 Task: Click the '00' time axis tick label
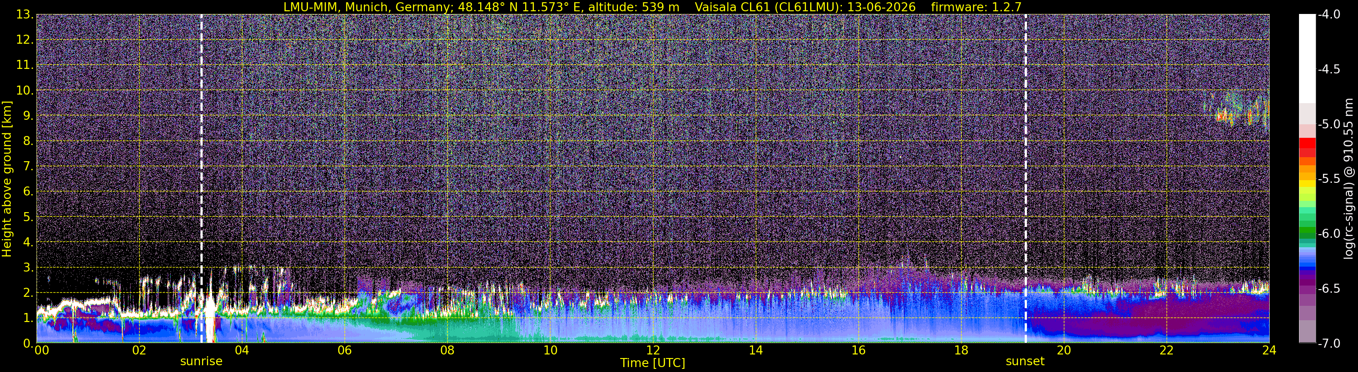[x=41, y=350]
